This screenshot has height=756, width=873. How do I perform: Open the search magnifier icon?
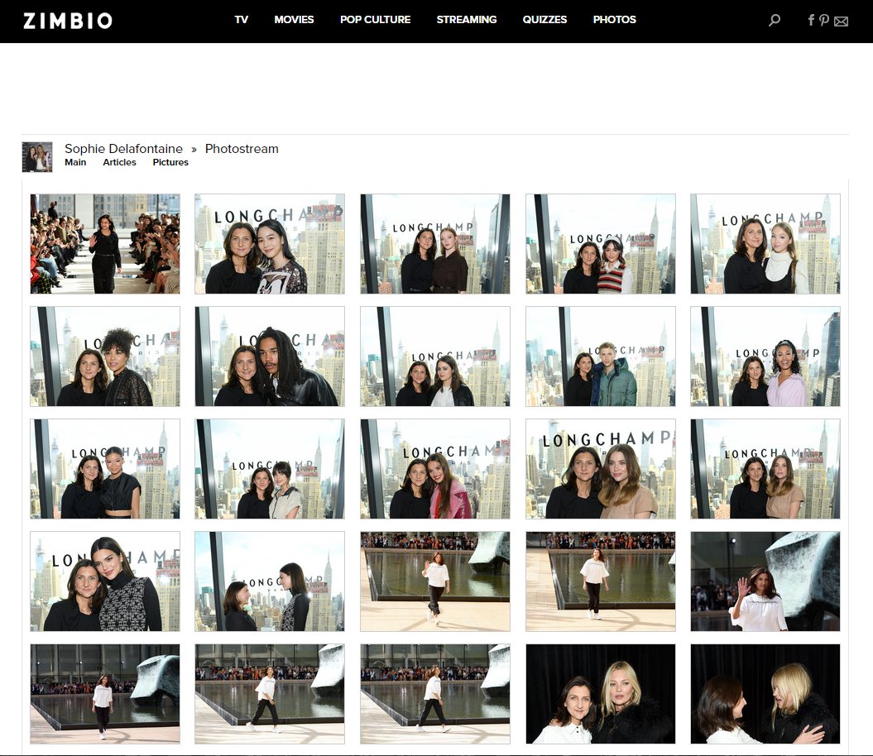[x=774, y=20]
